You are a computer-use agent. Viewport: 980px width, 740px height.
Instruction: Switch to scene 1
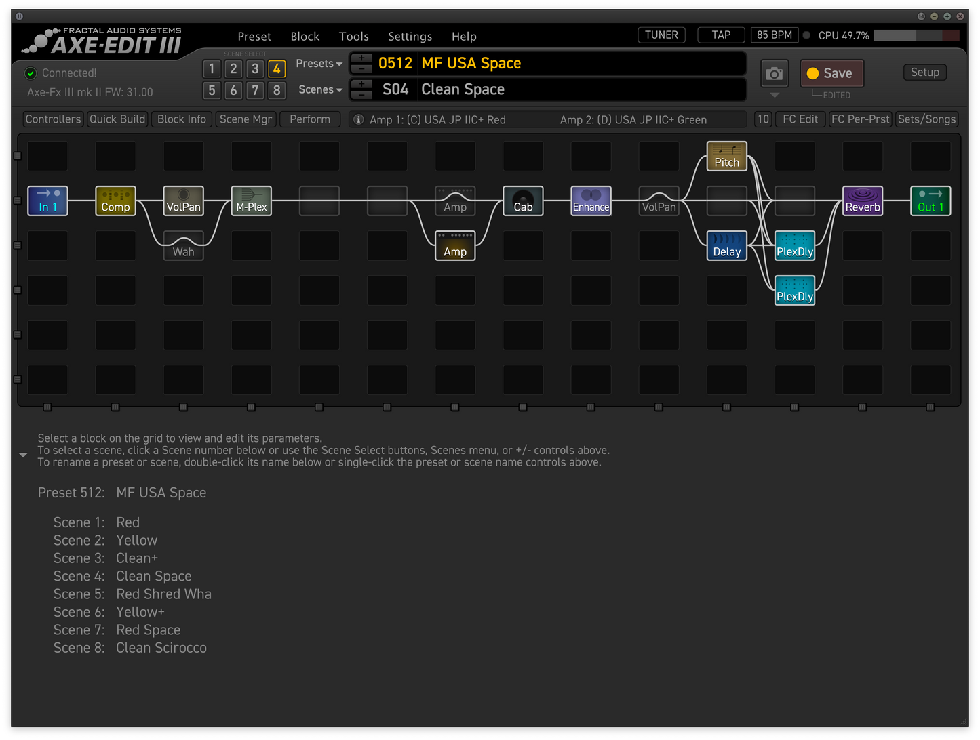(x=212, y=68)
